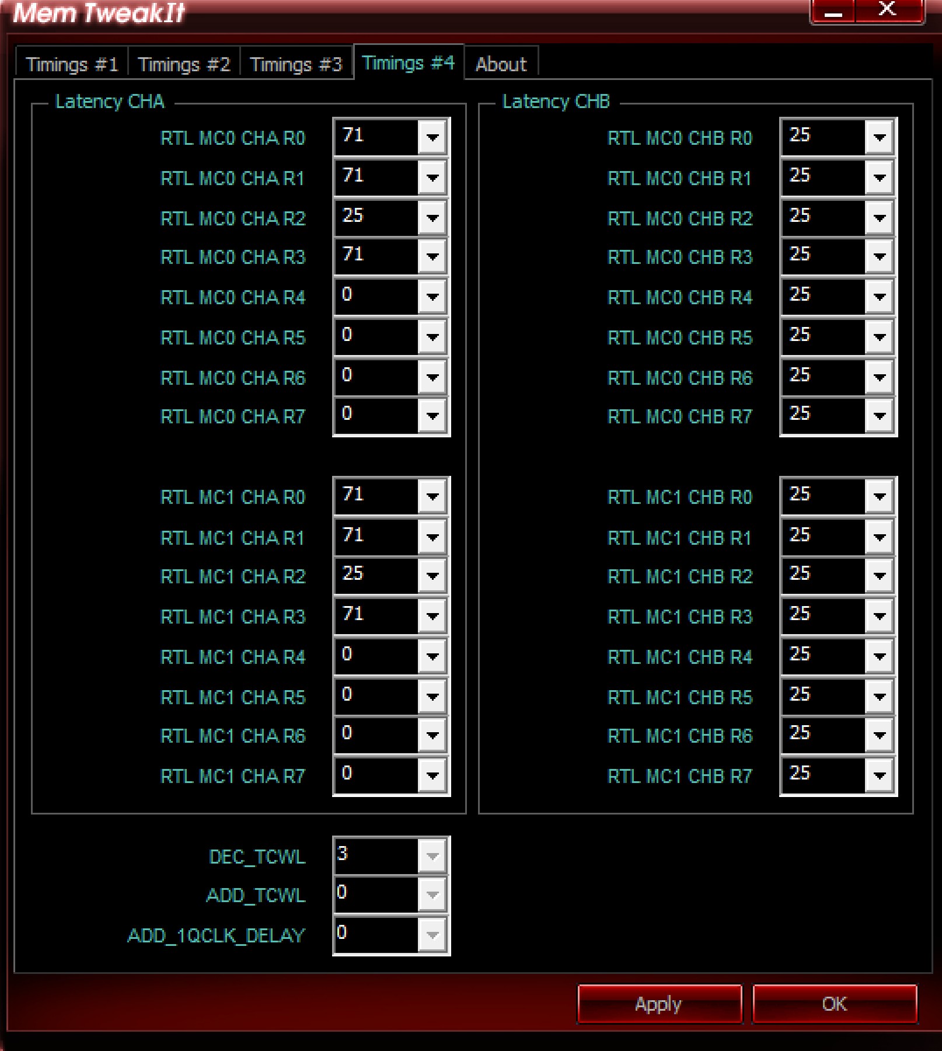This screenshot has width=942, height=1051.
Task: Open dropdown for RTL MC0 CHB R3
Action: [879, 256]
